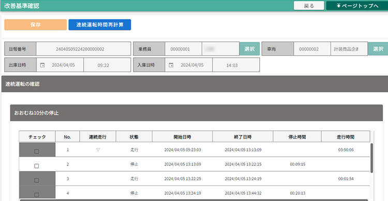388x201 pixels.
Task: Click the 車両 name field 計装商品企
Action: click(349, 49)
